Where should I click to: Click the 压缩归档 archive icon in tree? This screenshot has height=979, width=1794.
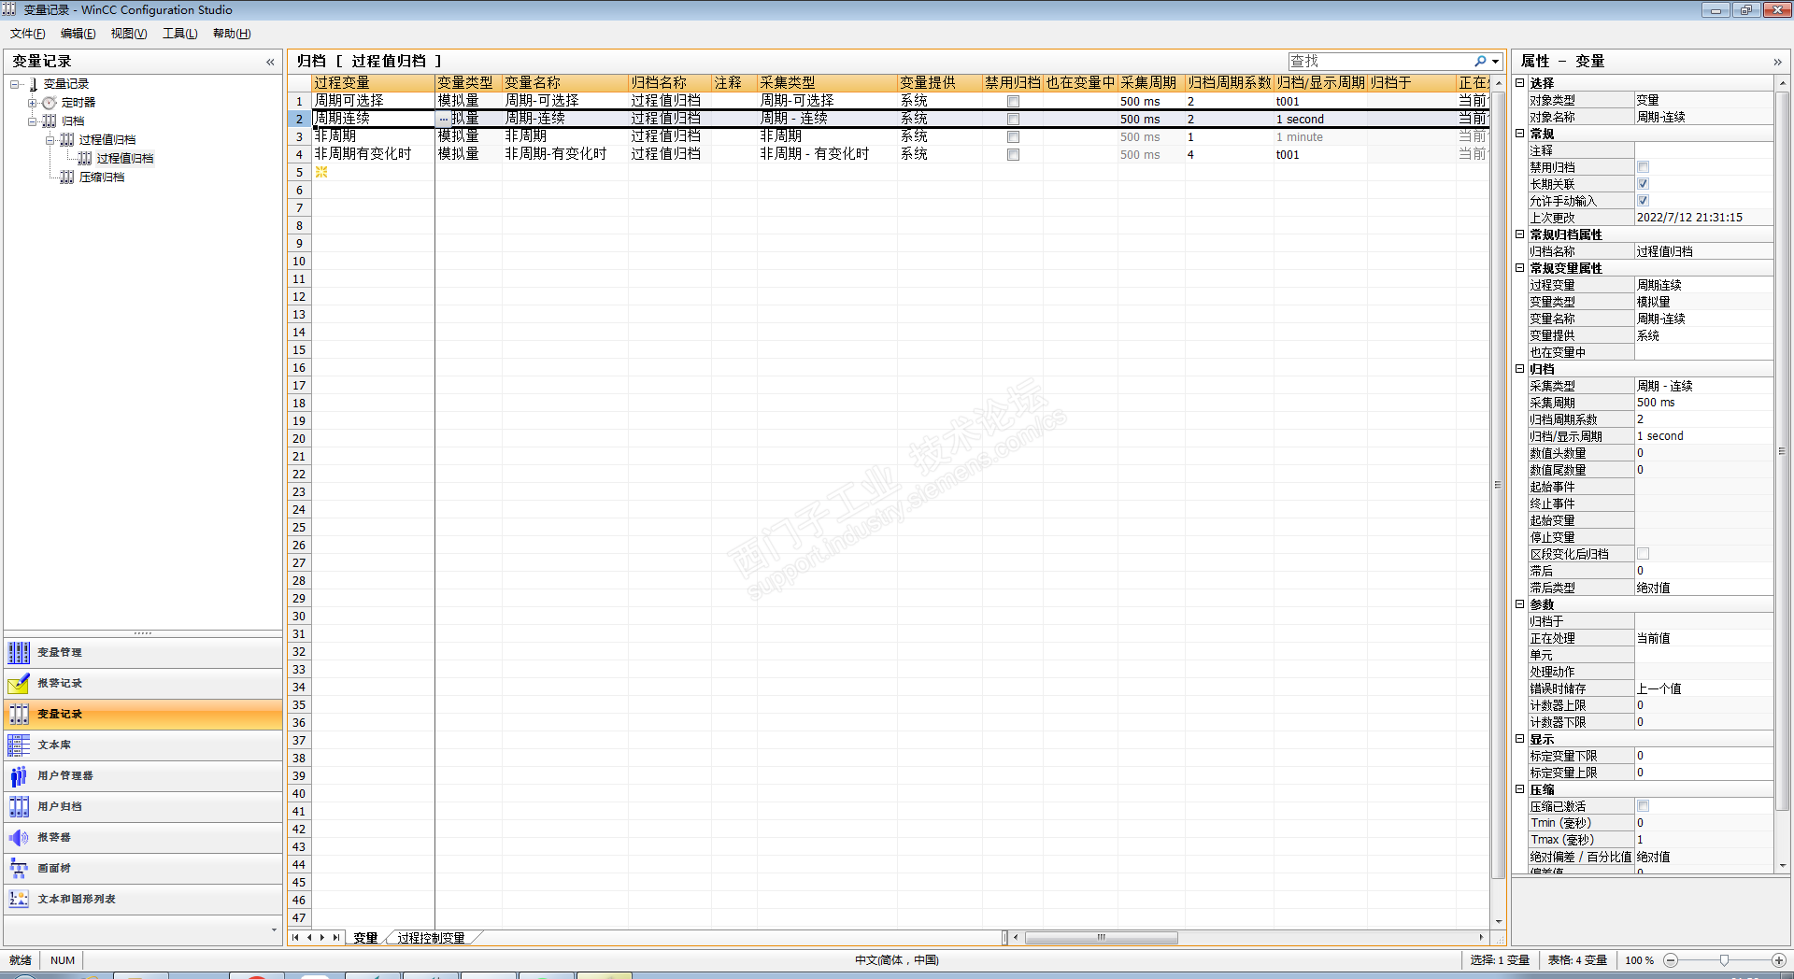[x=67, y=177]
